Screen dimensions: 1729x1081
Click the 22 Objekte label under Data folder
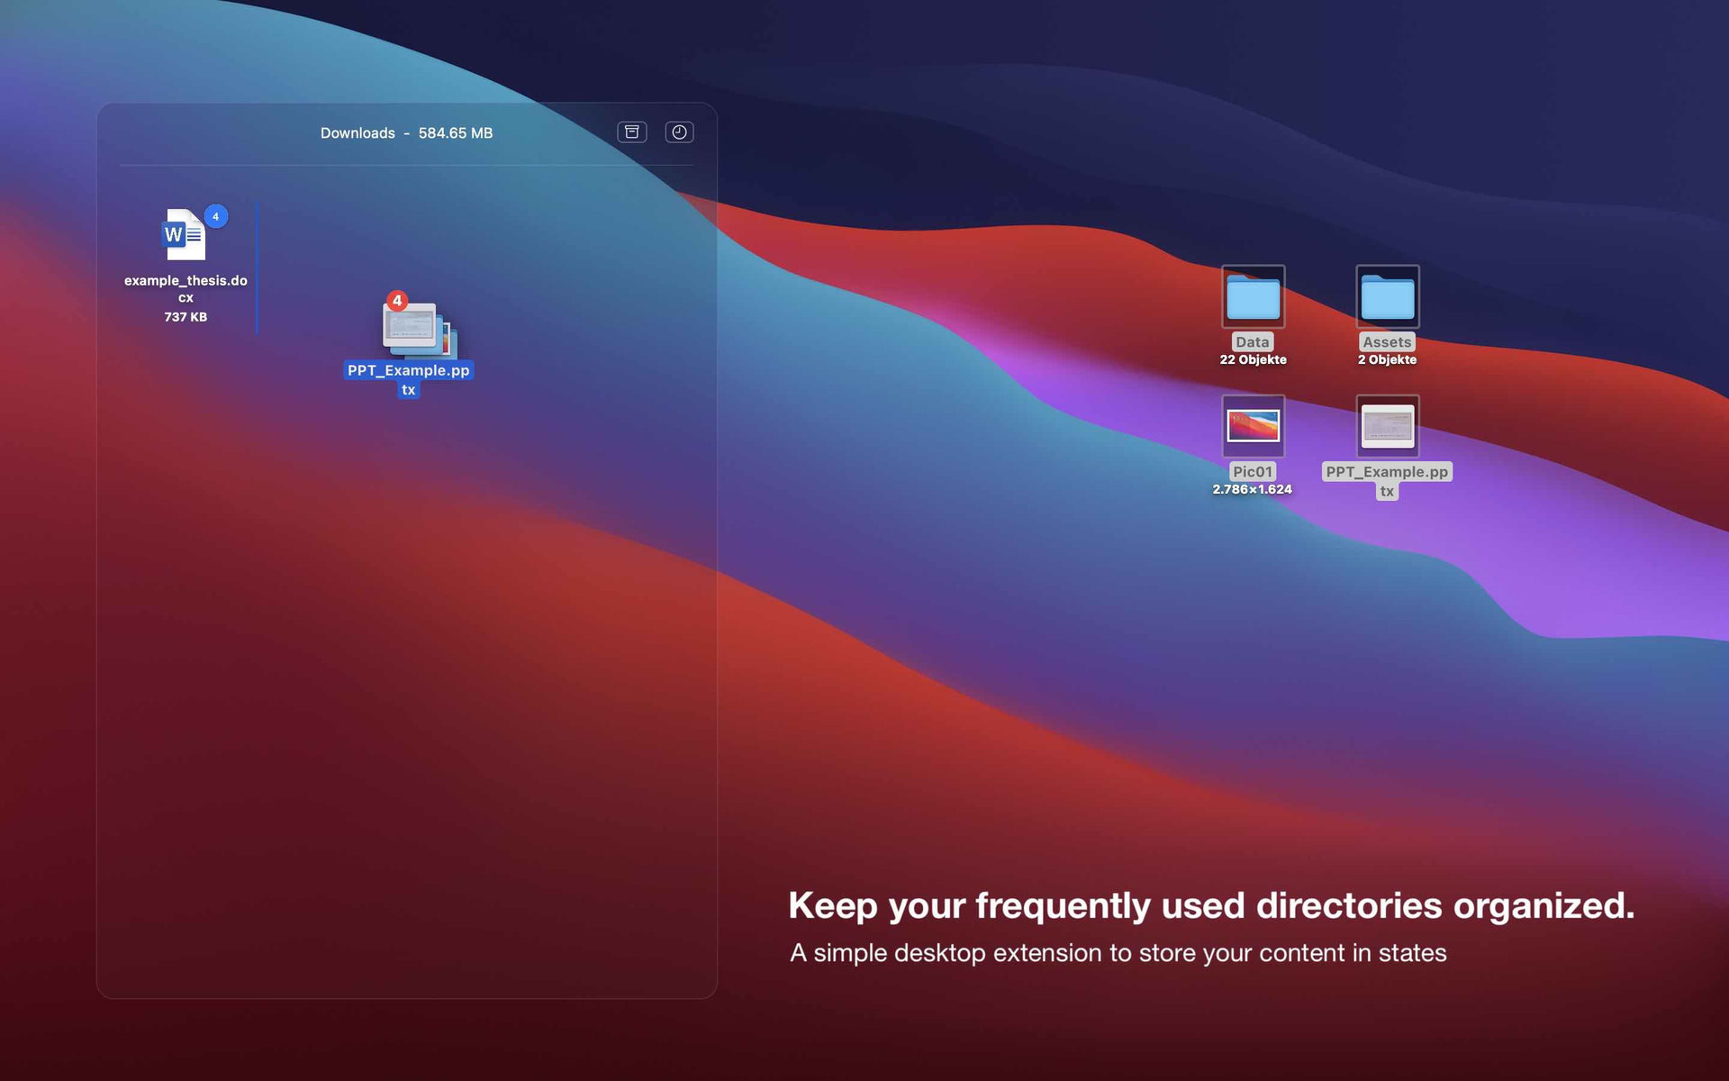click(1253, 359)
